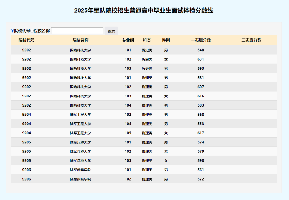Click score 579 for 陆军兵种大学
Image resolution: width=289 pixels, height=200 pixels.
(201, 151)
